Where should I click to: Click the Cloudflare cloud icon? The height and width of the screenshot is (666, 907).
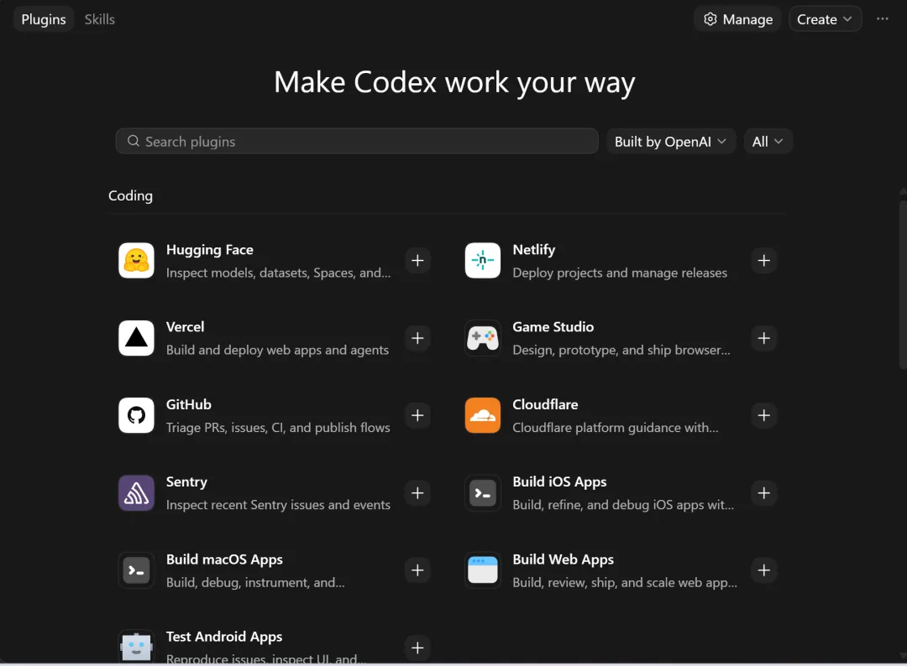point(482,415)
